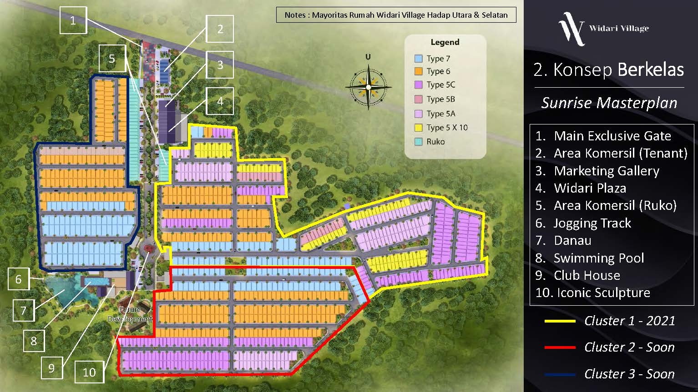Click the Main Exclusive Gate list item
This screenshot has height=392, width=698.
(612, 136)
